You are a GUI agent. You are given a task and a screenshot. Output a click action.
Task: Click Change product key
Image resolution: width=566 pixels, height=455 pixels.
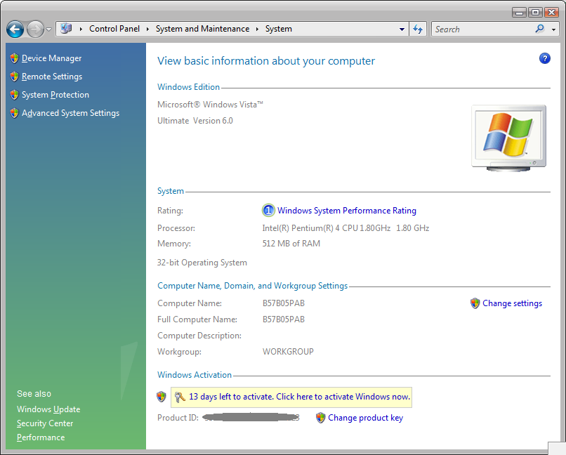point(365,418)
